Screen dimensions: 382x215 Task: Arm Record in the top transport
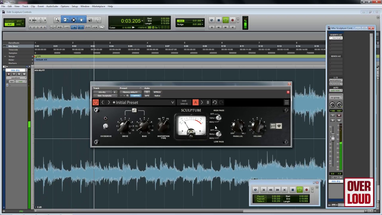click(x=232, y=20)
